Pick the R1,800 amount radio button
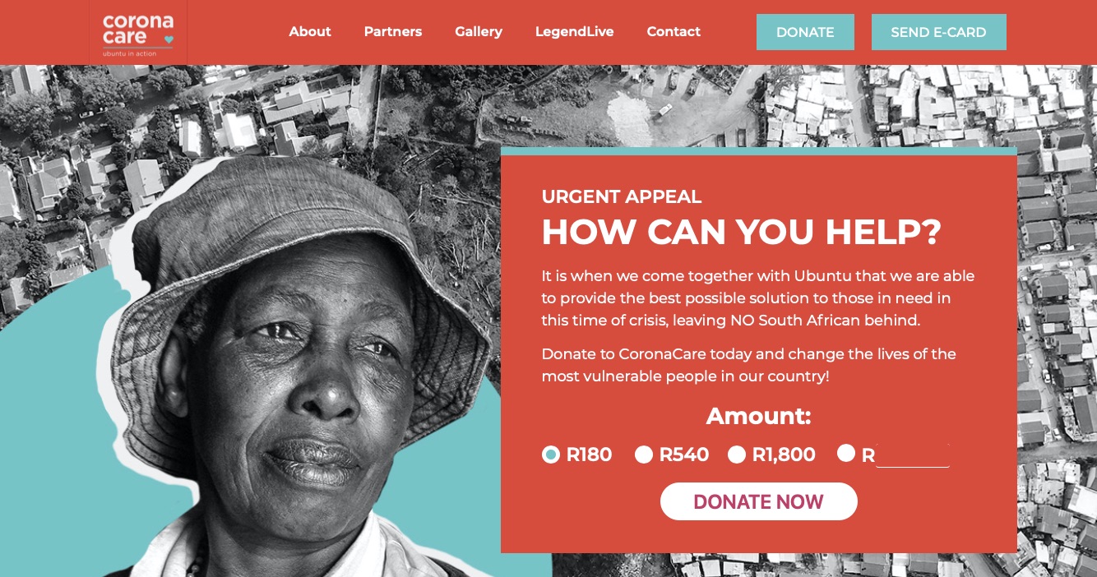This screenshot has height=577, width=1097. (x=737, y=455)
